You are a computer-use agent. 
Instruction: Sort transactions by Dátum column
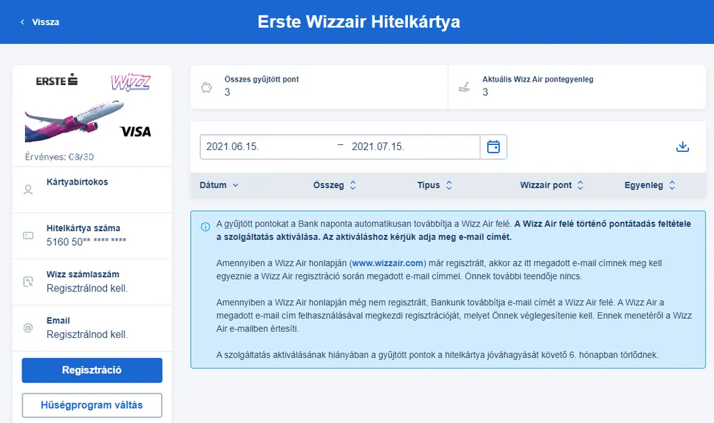tap(219, 185)
